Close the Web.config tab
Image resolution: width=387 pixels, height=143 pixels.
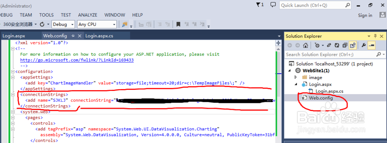[x=79, y=36]
